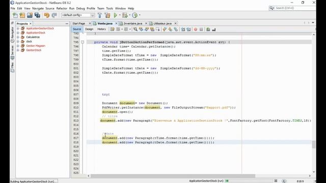Open the Navigator side panel
Image resolution: width=326 pixels, height=183 pixels.
[x=12, y=35]
